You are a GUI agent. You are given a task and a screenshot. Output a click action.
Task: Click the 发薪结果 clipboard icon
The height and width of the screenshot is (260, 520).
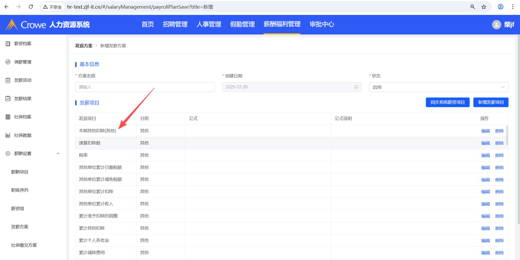click(x=8, y=99)
